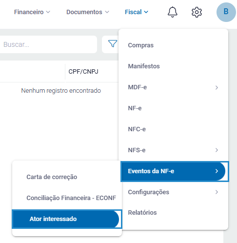
Task: Open Relatórios from the Fiscal menu
Action: tap(173, 213)
